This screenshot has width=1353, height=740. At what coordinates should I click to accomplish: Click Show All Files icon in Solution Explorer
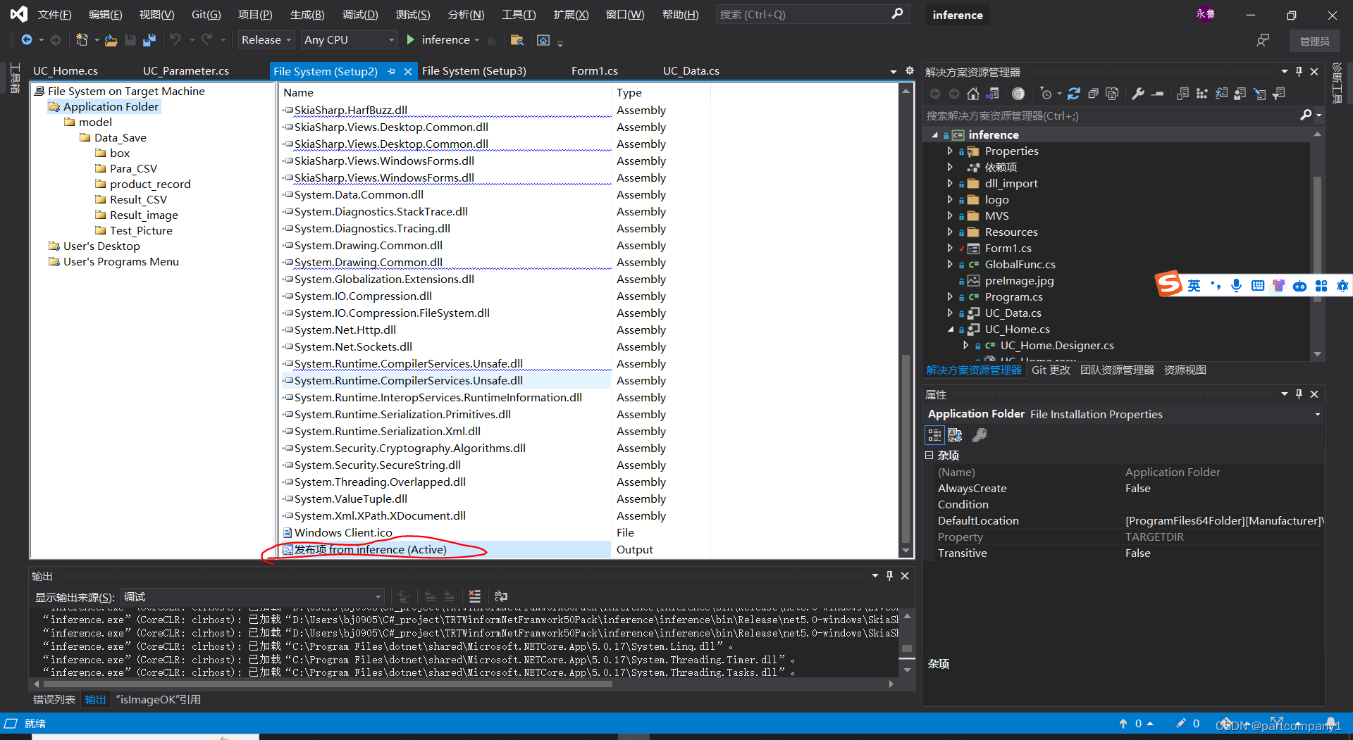1112,94
